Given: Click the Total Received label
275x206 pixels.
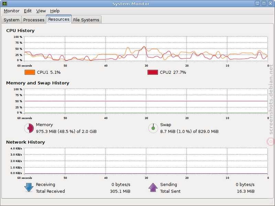Looking at the screenshot, I should [x=50, y=191].
